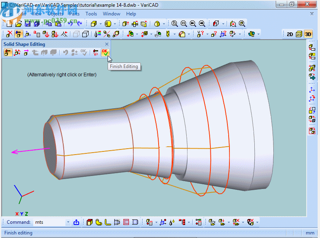
Task: Click the yellow hollow cylinder icon
Action: tap(108, 24)
